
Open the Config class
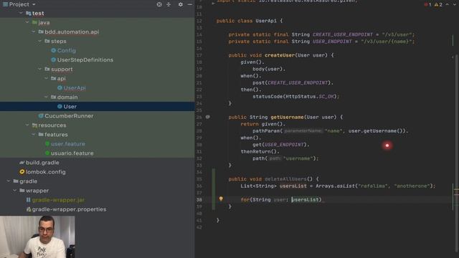[x=67, y=51]
